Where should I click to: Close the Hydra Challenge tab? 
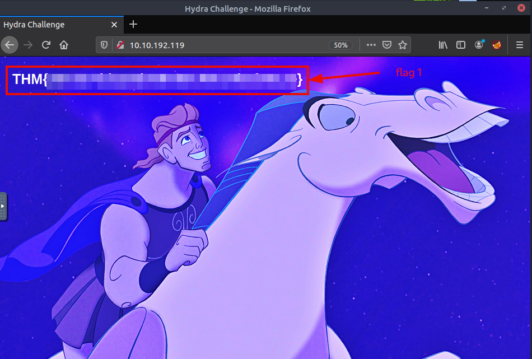[x=114, y=25]
